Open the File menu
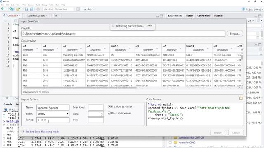This screenshot has width=264, height=148. (x=2, y=5)
